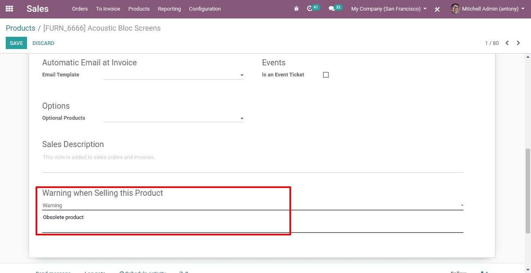Save the product form
The height and width of the screenshot is (273, 531).
(x=16, y=43)
